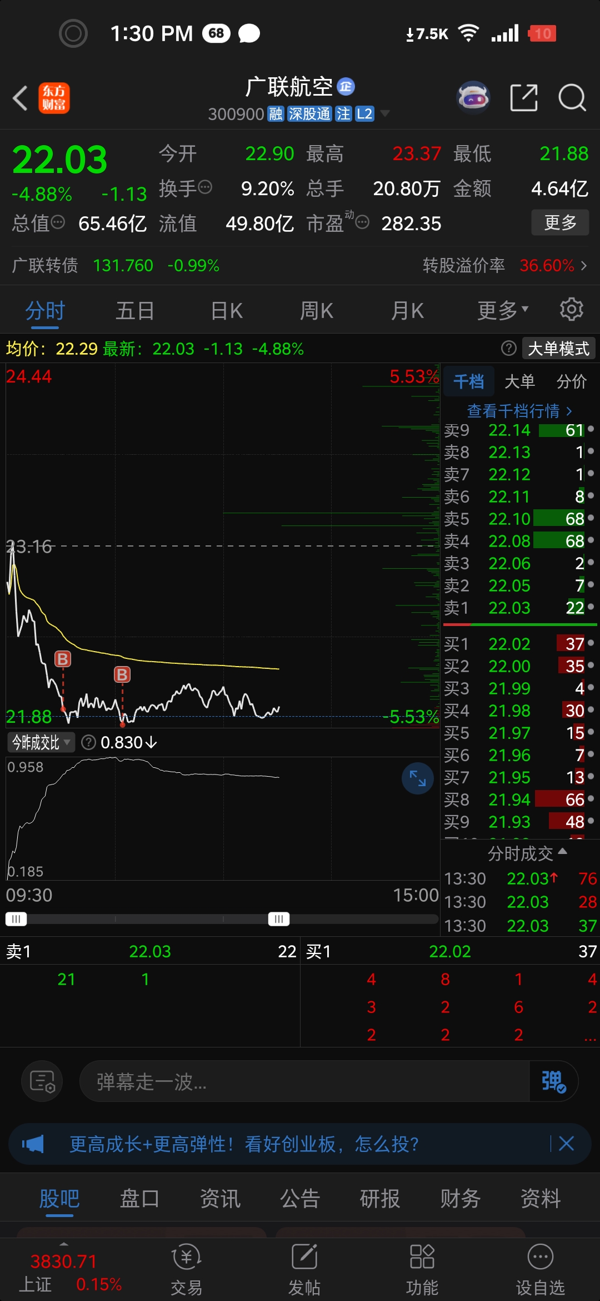Open the 财务 tab
Screen dimensions: 600x1301
(x=460, y=1198)
